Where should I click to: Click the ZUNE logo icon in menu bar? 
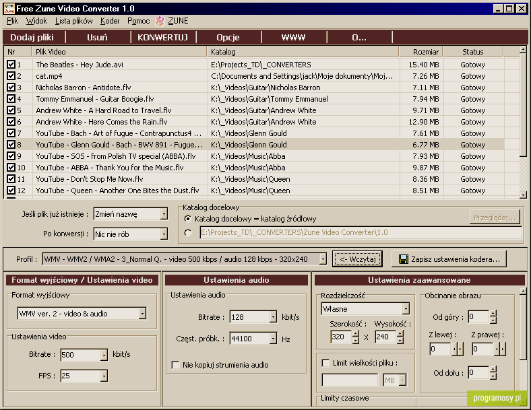point(160,21)
